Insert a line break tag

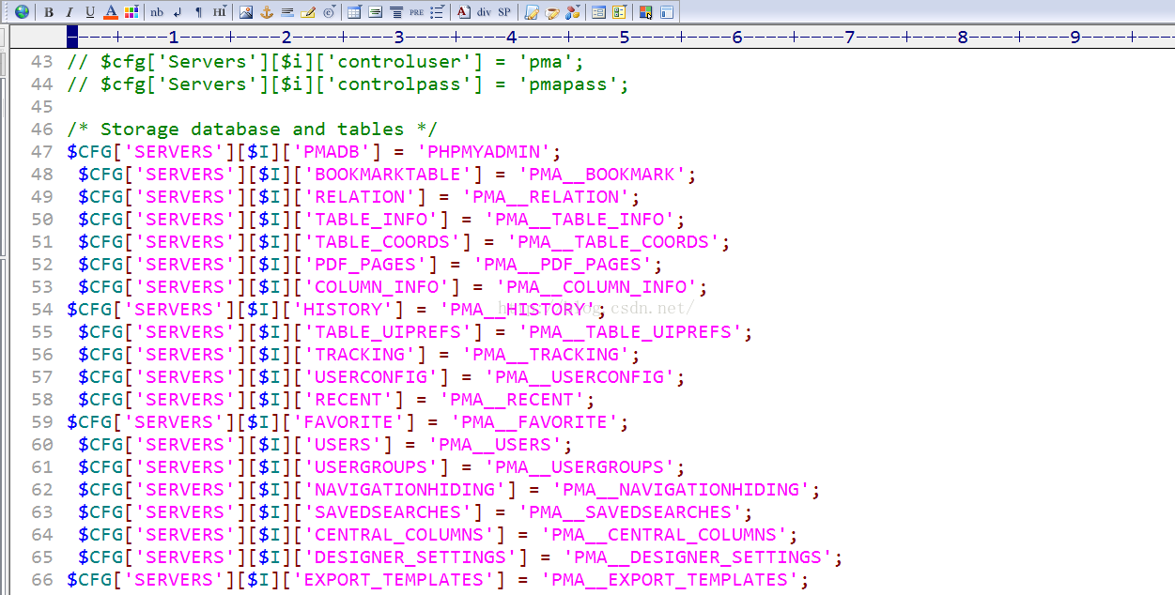[x=178, y=12]
